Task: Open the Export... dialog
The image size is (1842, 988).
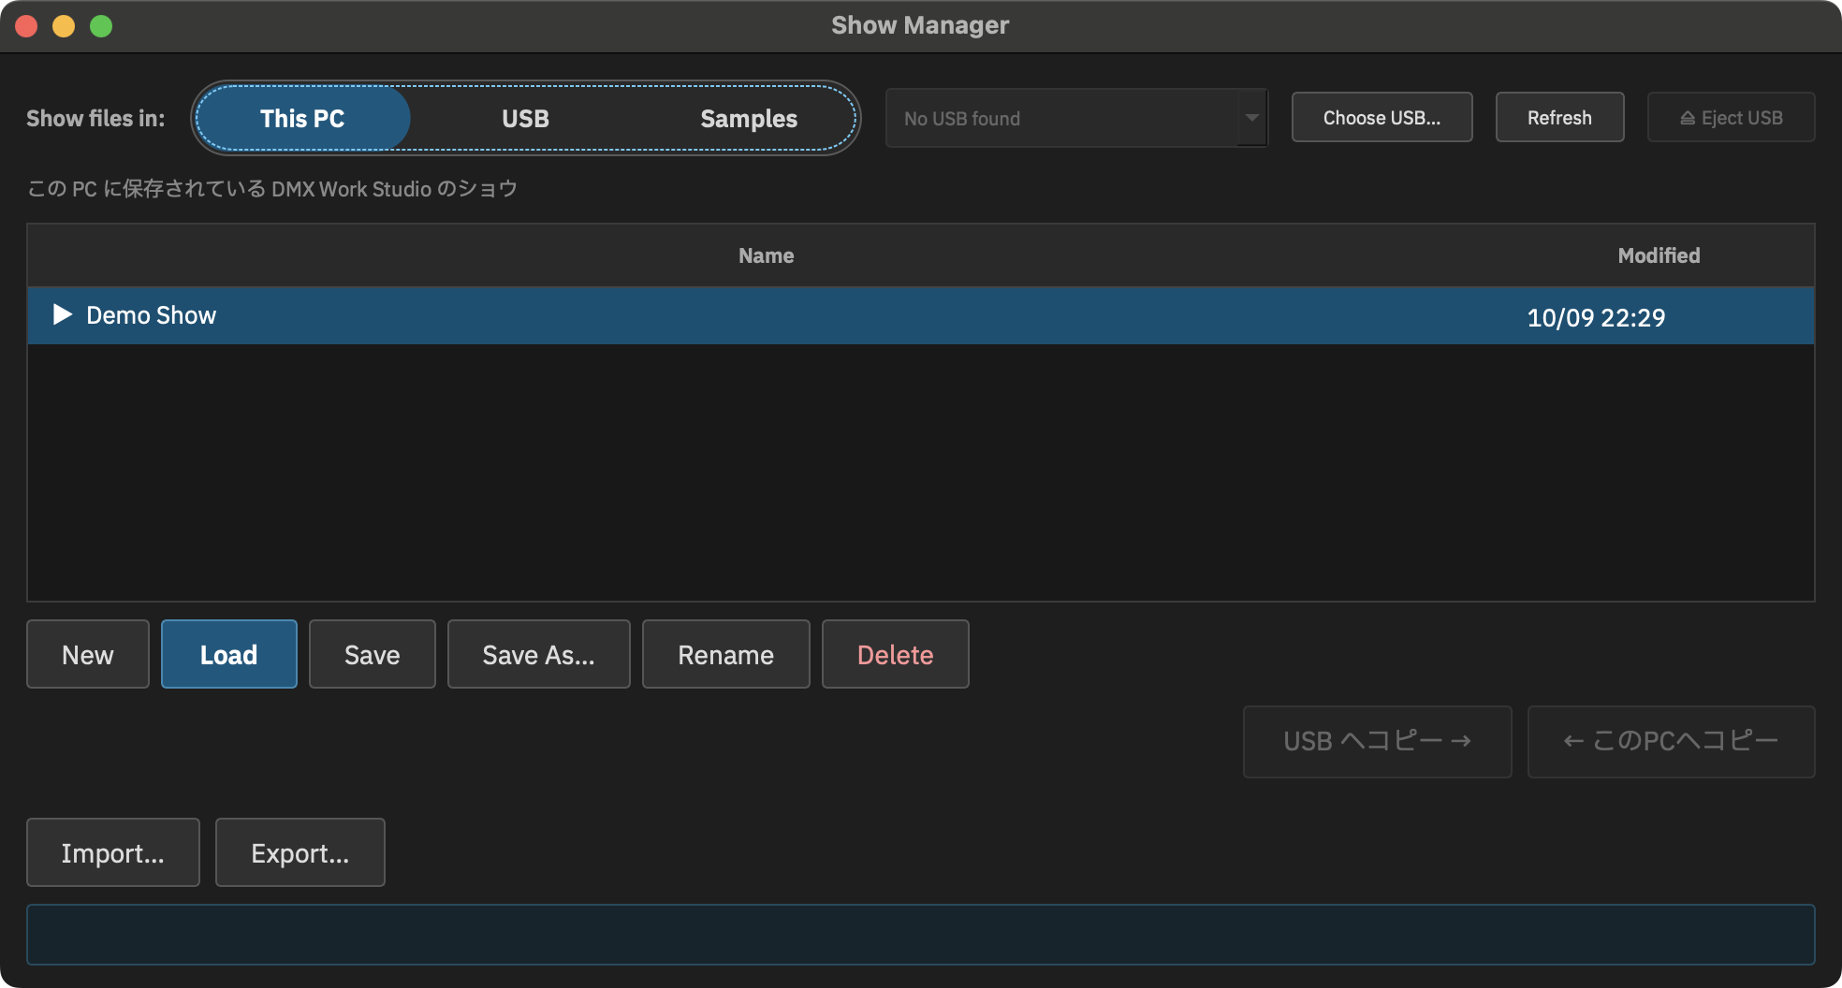Action: click(300, 852)
